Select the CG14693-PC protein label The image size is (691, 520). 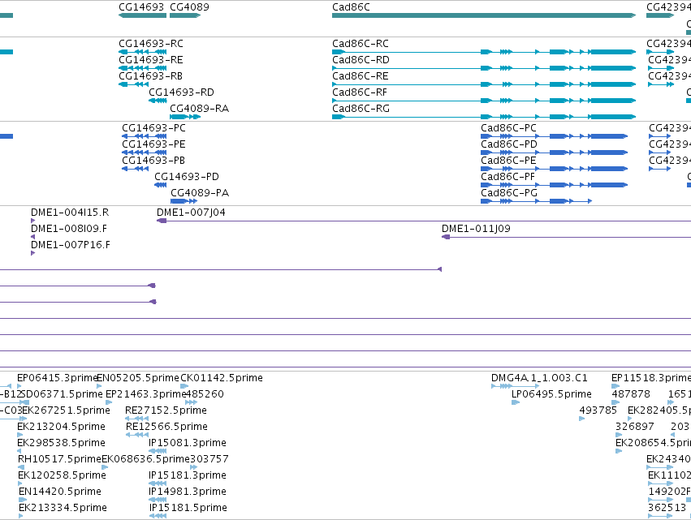pos(153,128)
